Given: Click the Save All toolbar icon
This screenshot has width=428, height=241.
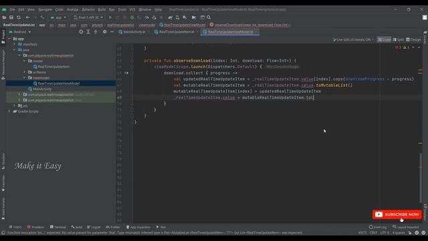Looking at the screenshot, I should (11, 17).
